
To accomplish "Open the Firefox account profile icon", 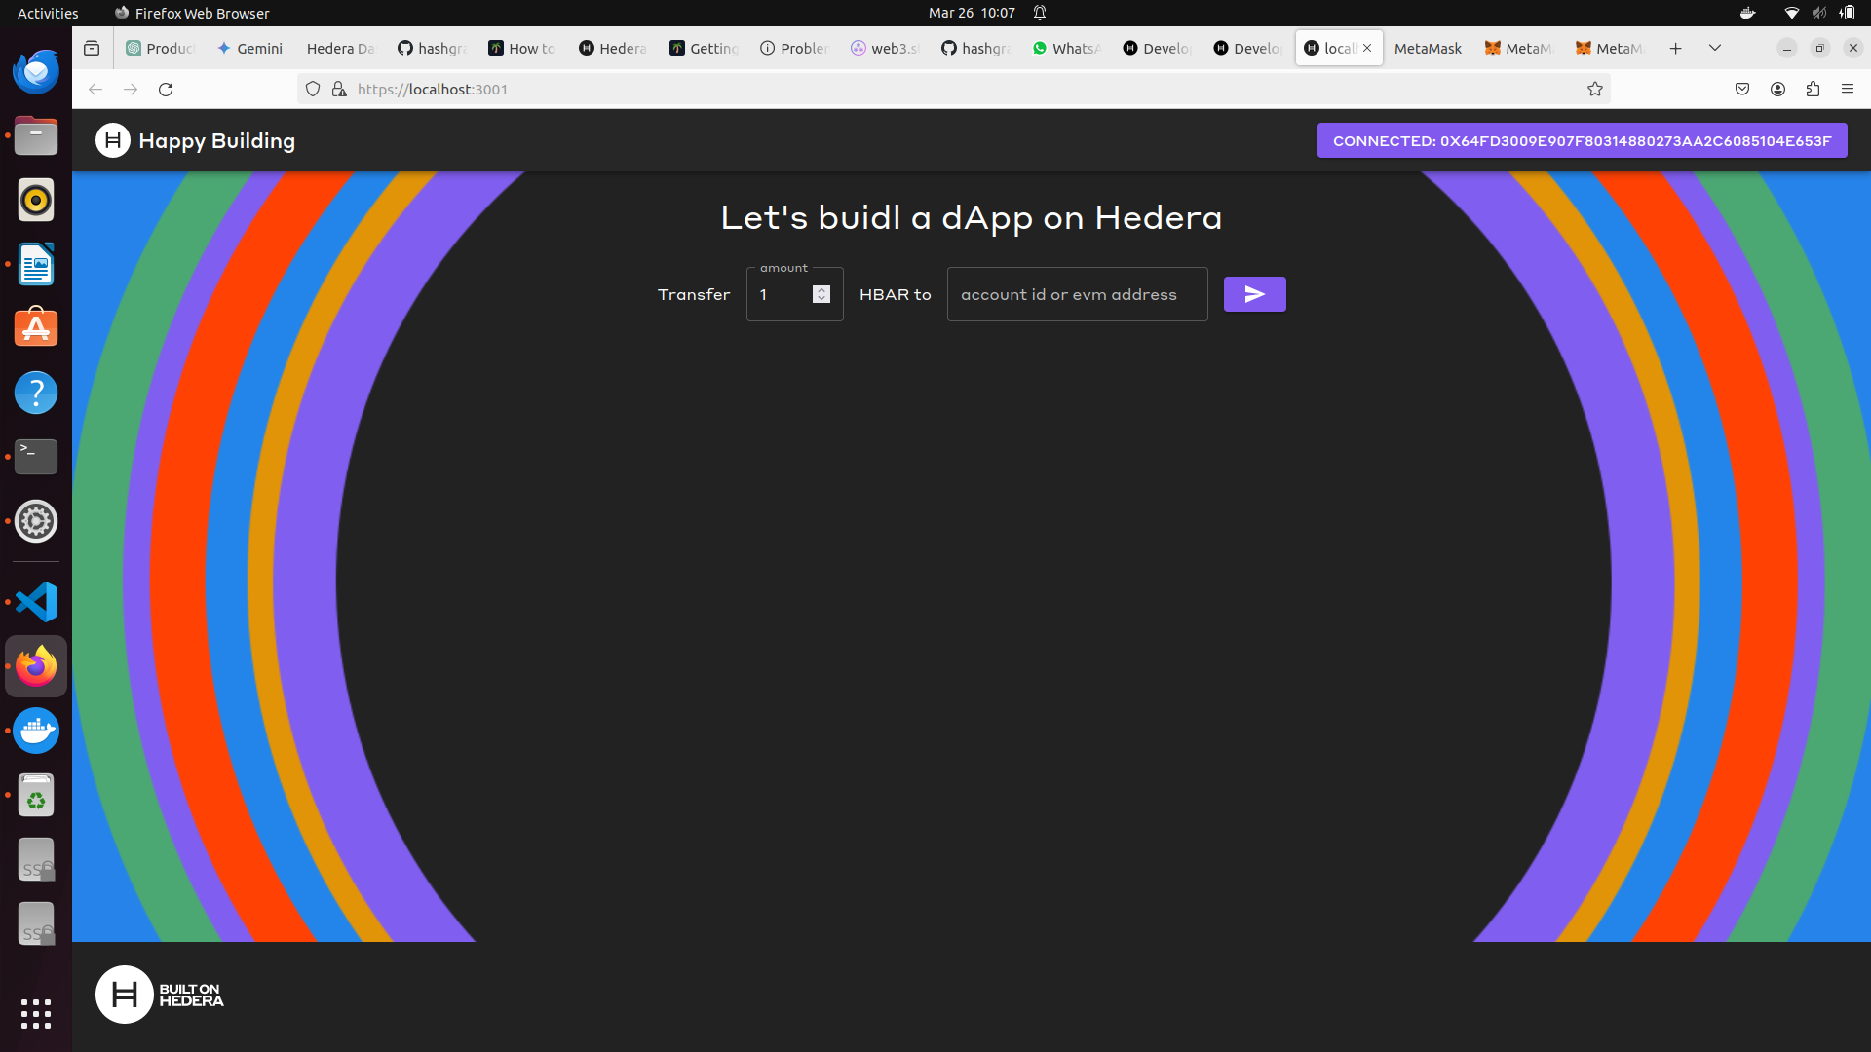I will tap(1777, 89).
